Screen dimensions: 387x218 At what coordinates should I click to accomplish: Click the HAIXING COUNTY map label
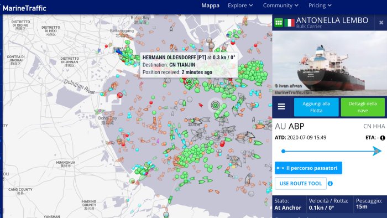(x=89, y=203)
